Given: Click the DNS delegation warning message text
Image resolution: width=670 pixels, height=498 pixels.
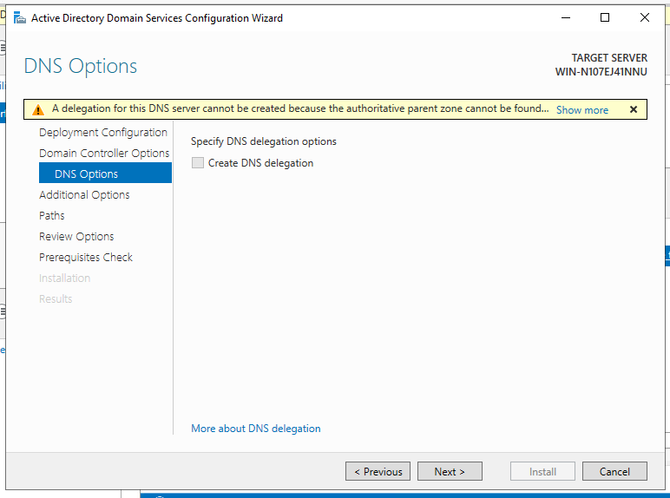Looking at the screenshot, I should point(299,109).
